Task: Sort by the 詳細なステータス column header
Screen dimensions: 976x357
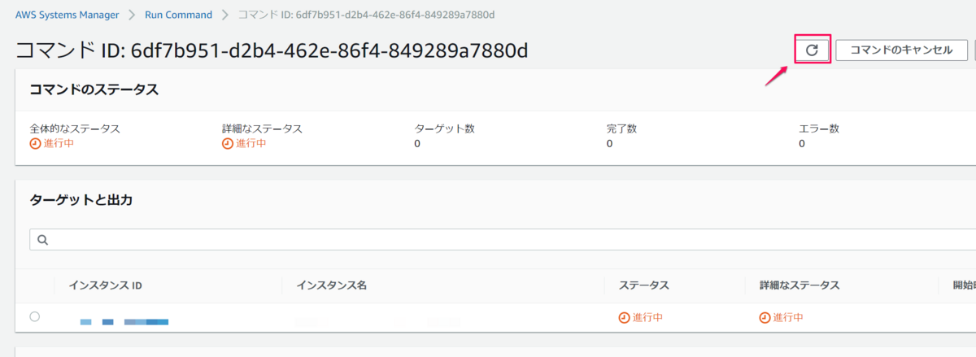Action: 800,285
